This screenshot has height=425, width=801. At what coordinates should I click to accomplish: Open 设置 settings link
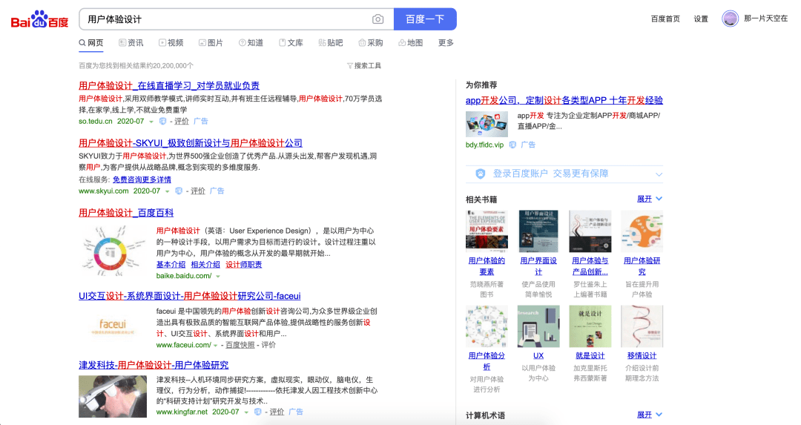(701, 19)
